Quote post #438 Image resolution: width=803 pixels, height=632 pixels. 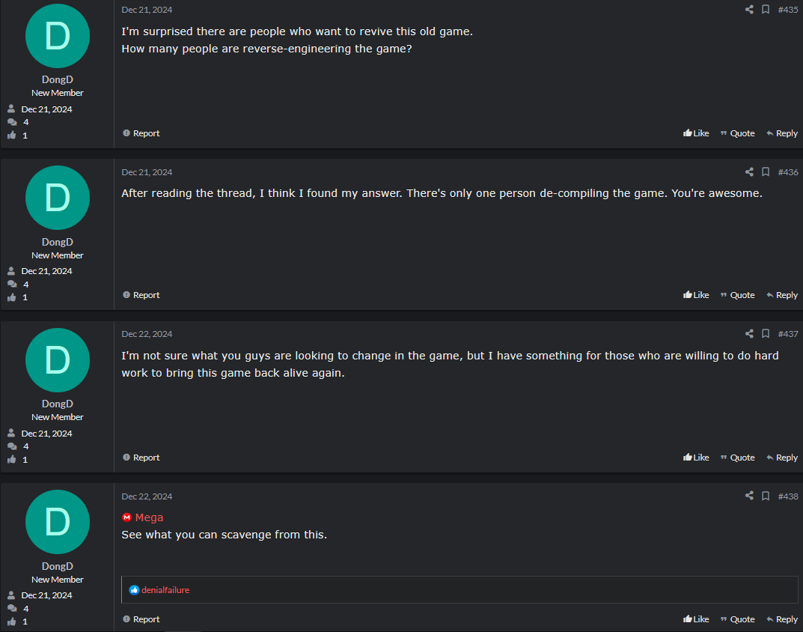pyautogui.click(x=737, y=619)
